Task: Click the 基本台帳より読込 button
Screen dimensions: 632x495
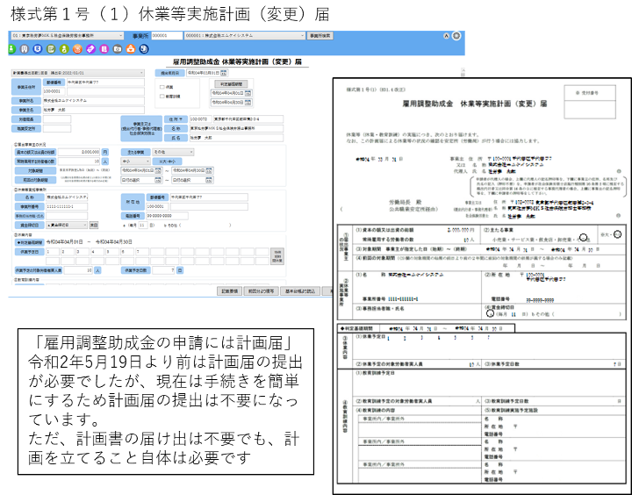Action: click(x=300, y=291)
